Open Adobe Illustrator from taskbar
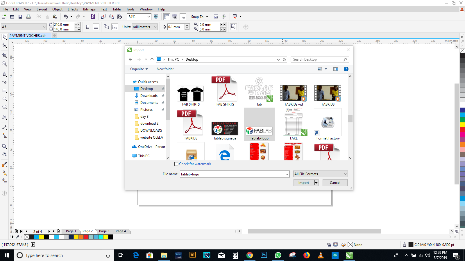This screenshot has height=261, width=465. 192,255
